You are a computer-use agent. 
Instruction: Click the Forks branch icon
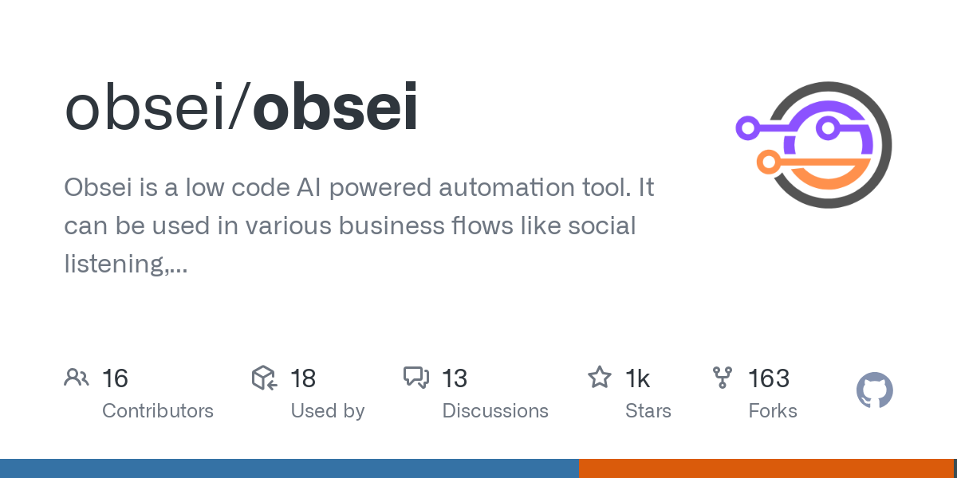tap(723, 378)
